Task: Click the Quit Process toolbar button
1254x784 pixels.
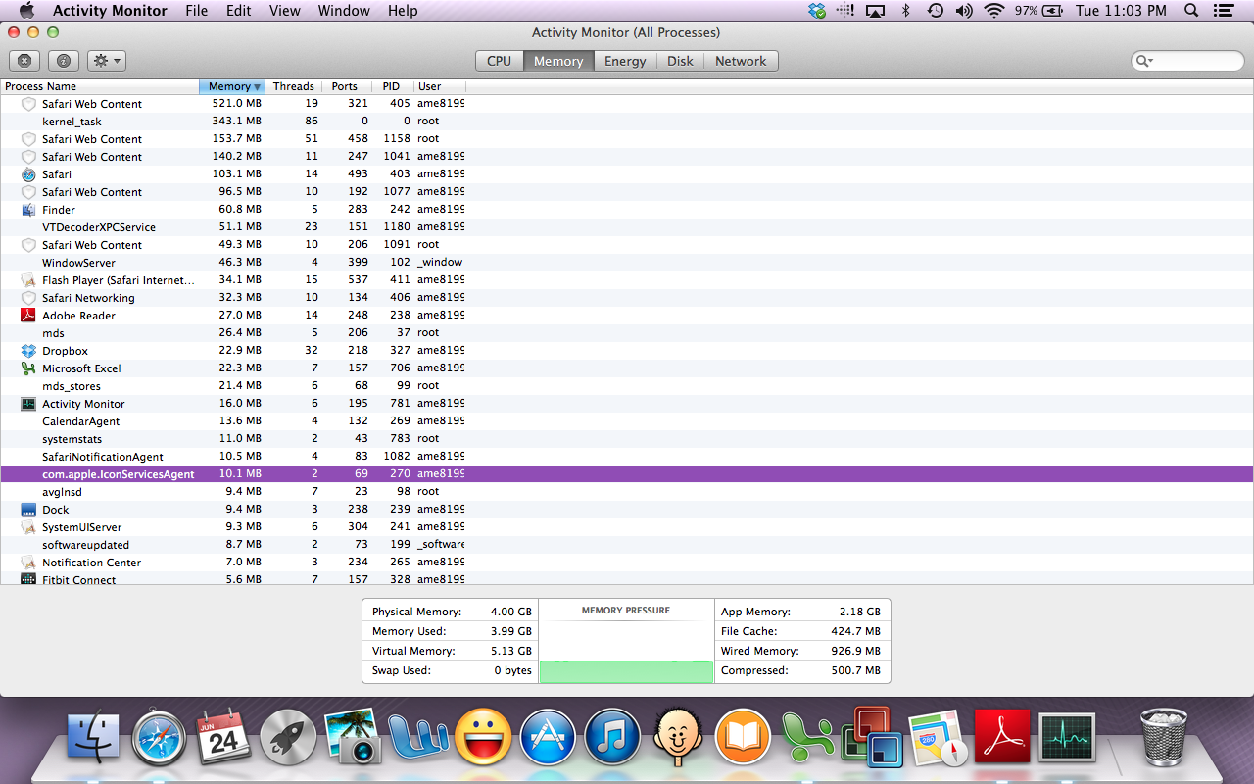Action: [x=25, y=61]
